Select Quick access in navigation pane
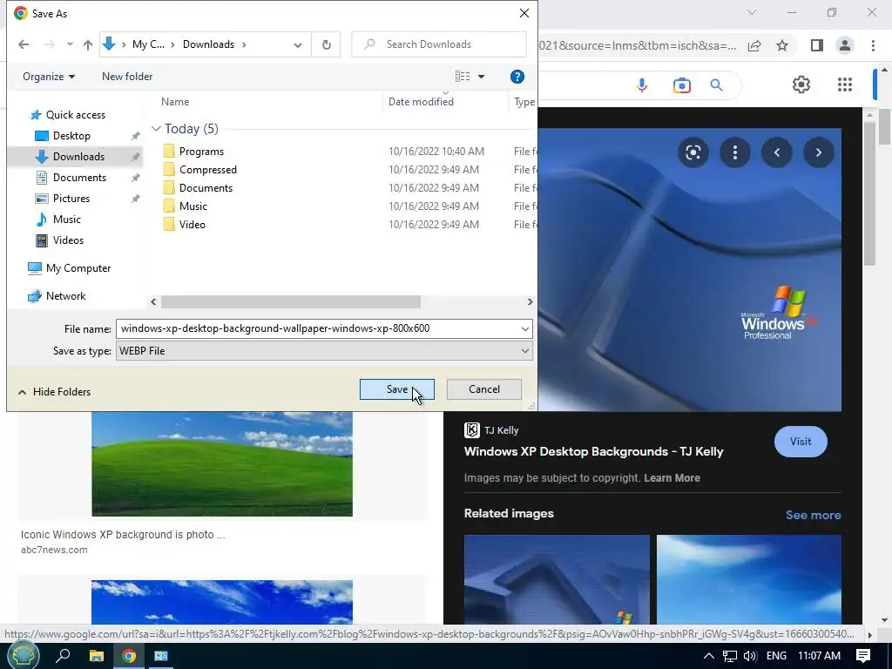 pyautogui.click(x=75, y=115)
